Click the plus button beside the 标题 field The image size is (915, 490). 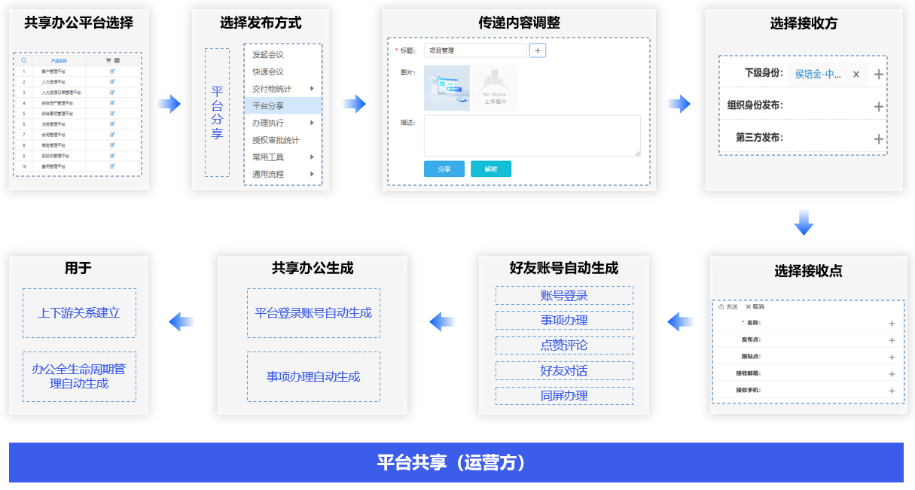click(x=538, y=50)
